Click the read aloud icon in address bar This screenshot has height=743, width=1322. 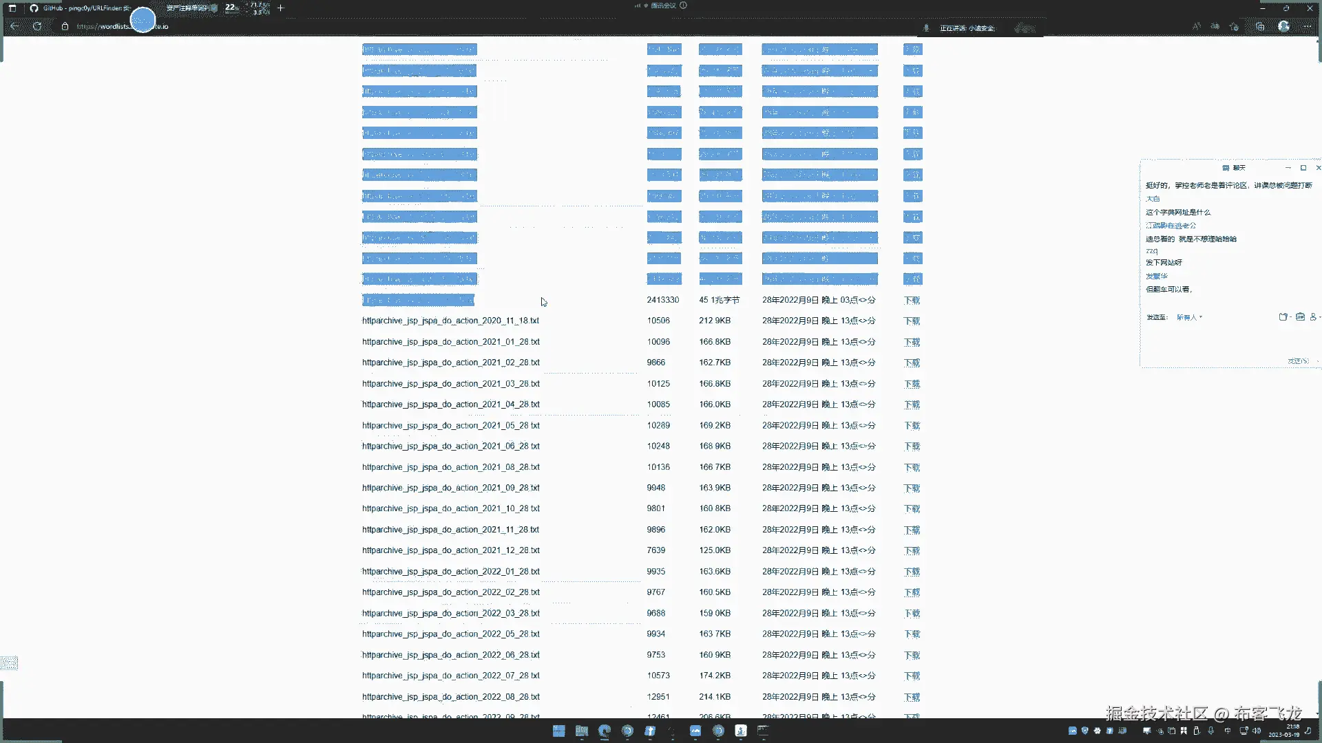(1197, 26)
